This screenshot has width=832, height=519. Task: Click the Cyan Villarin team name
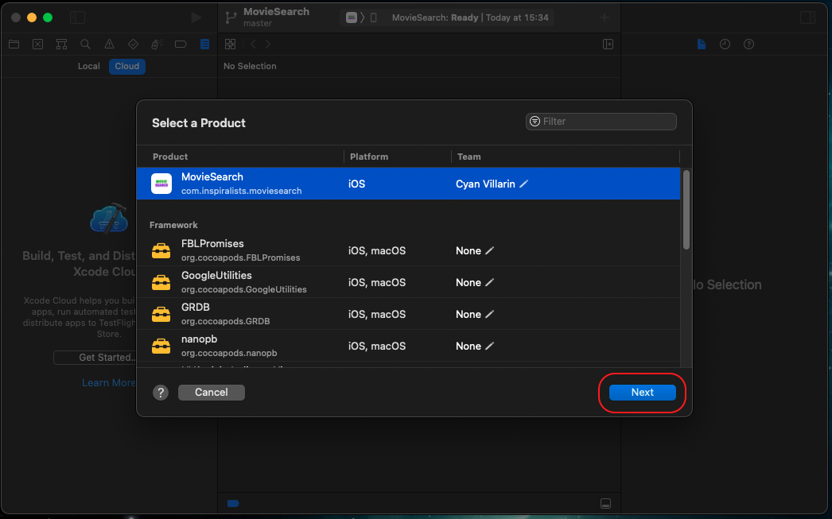click(x=485, y=184)
